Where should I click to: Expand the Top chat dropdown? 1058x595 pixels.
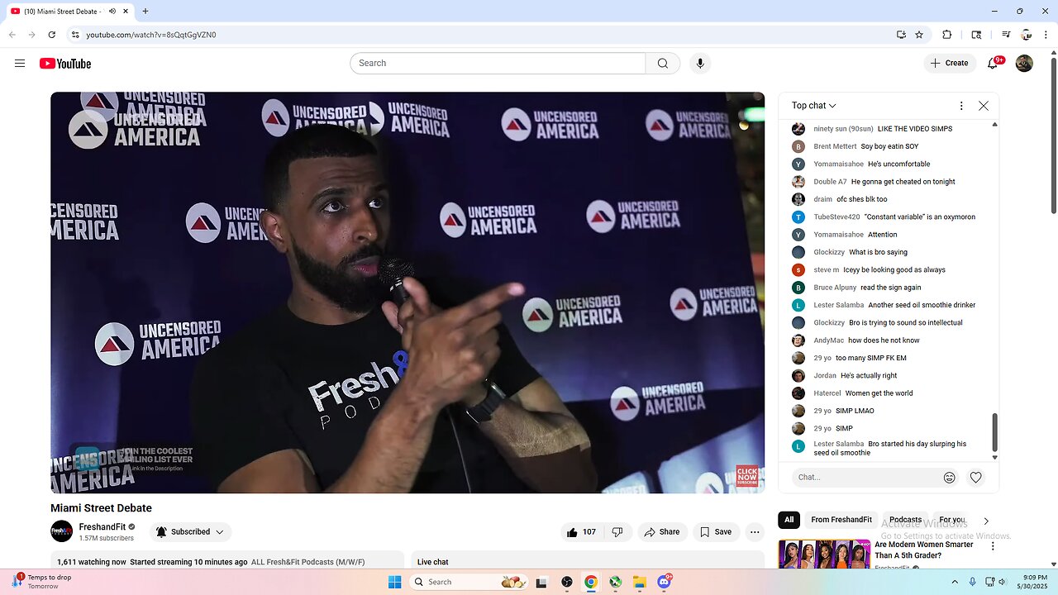click(814, 106)
